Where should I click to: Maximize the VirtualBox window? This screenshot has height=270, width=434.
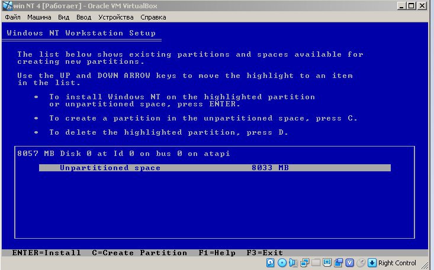pos(412,5)
